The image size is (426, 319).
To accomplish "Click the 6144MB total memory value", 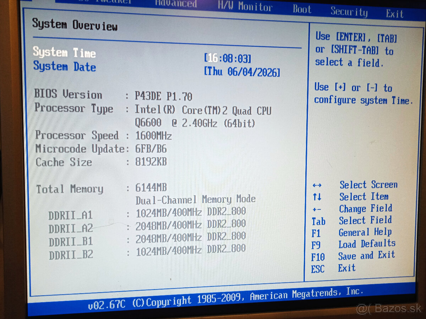I will pyautogui.click(x=151, y=188).
